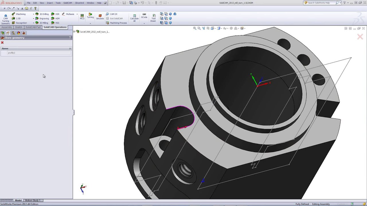
Task: Open the Edit menu
Action: (x=35, y=3)
